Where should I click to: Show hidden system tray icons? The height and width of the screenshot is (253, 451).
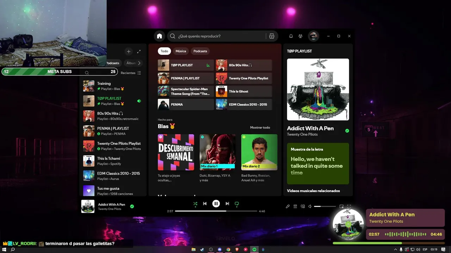(x=395, y=249)
